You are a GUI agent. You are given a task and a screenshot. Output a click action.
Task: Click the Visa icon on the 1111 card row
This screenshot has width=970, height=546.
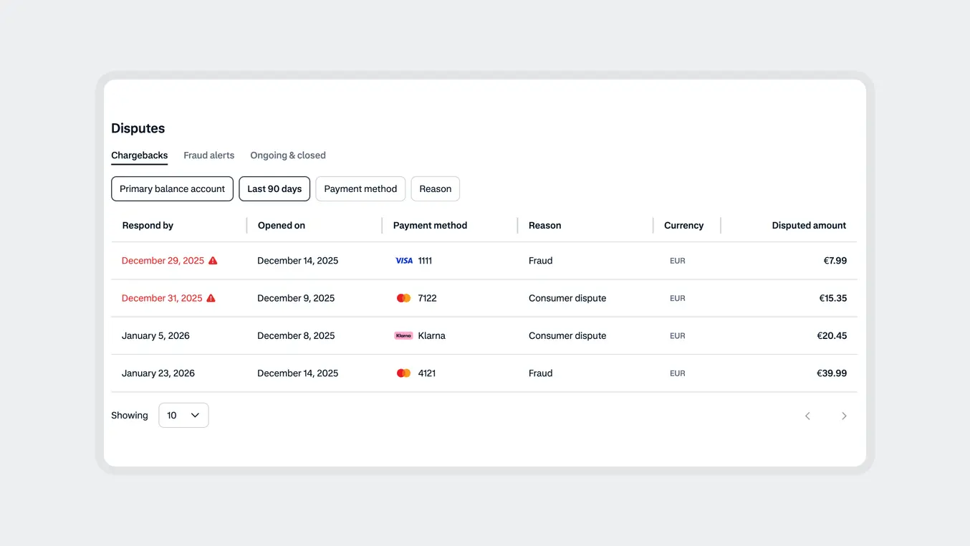tap(403, 260)
